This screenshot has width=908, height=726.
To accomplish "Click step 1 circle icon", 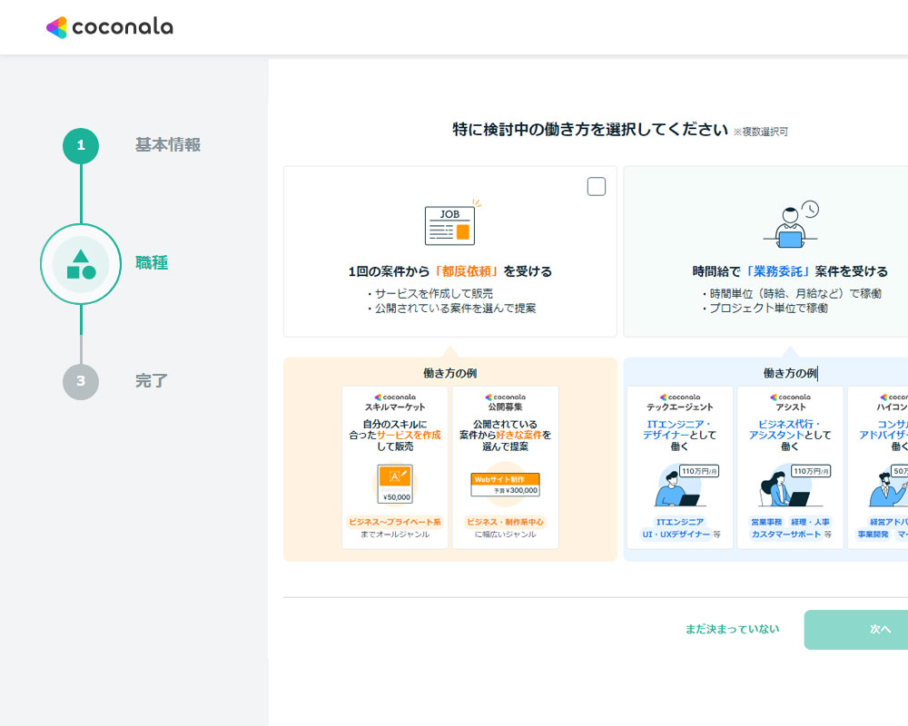I will 81,145.
